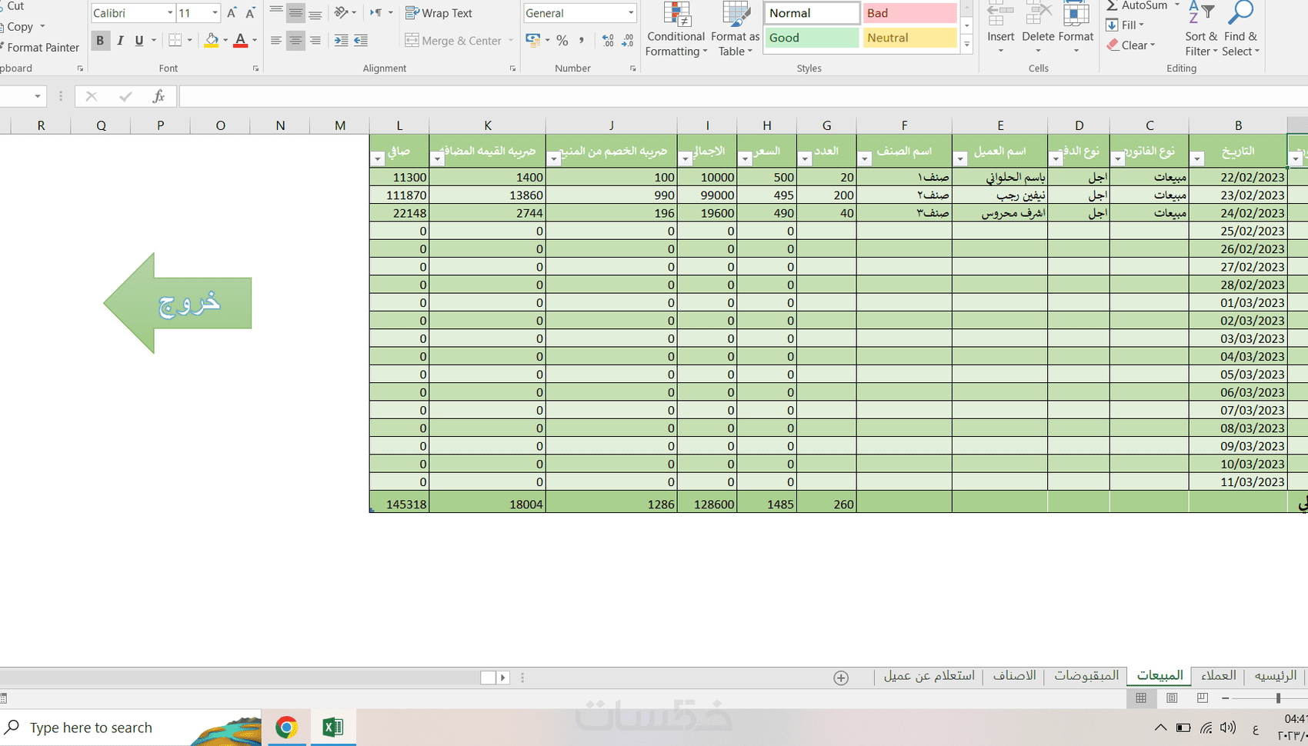This screenshot has height=746, width=1308.
Task: Expand the Merge & Center options arrow
Action: [510, 40]
